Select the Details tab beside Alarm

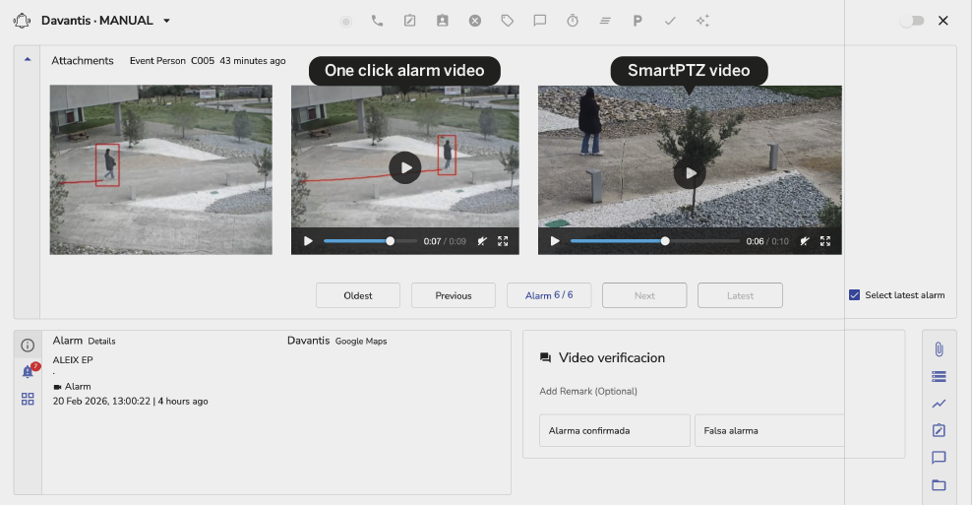pyautogui.click(x=101, y=342)
